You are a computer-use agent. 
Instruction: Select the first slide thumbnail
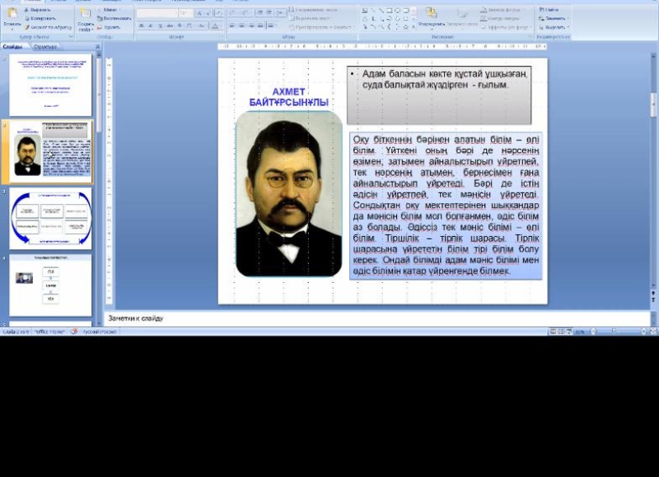50,86
